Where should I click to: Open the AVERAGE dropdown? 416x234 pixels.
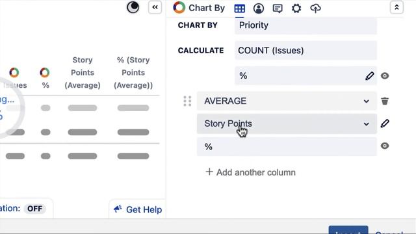pyautogui.click(x=287, y=101)
